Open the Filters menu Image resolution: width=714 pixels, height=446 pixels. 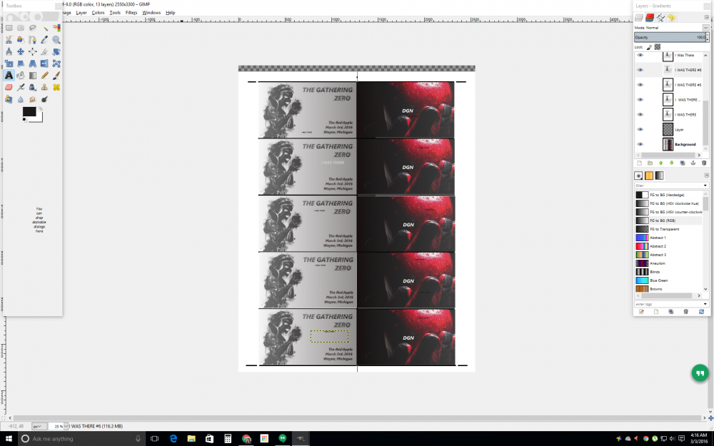pyautogui.click(x=131, y=13)
